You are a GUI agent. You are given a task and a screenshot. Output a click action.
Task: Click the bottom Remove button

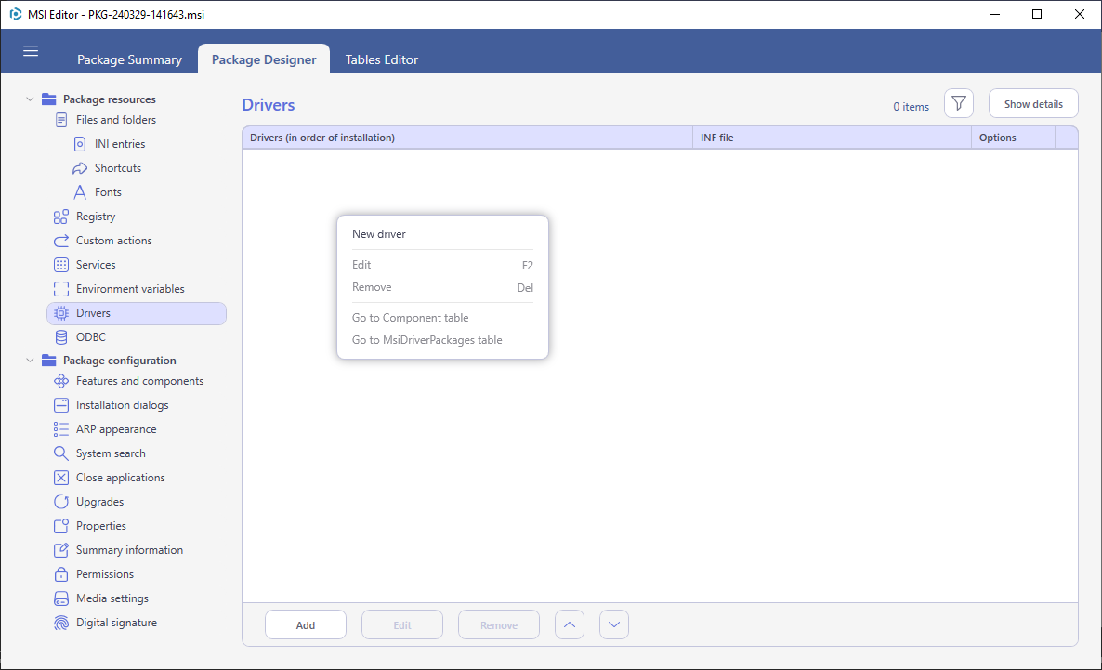(499, 625)
